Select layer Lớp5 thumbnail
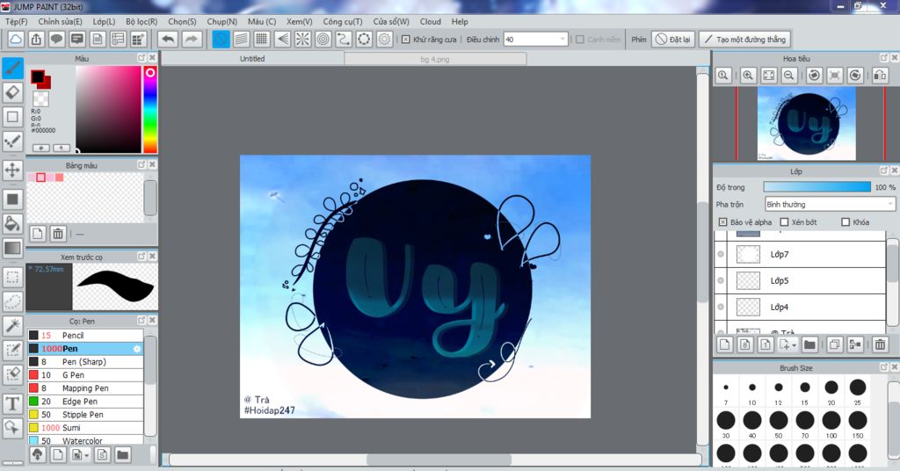 tap(748, 280)
